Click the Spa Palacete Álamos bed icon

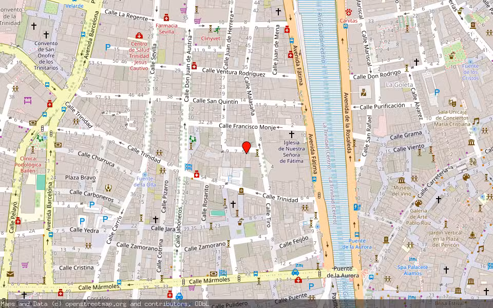412,260
